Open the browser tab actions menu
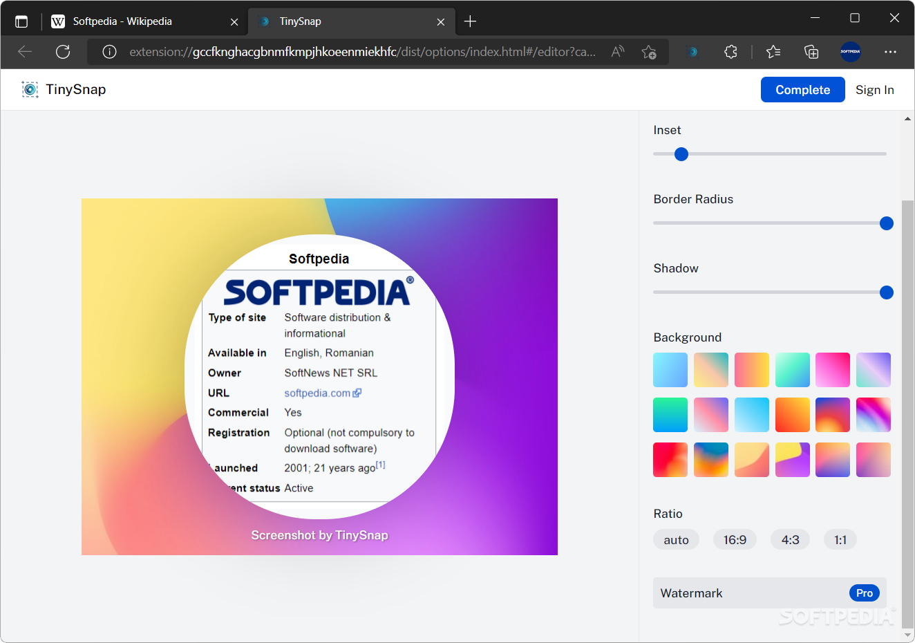 click(21, 21)
